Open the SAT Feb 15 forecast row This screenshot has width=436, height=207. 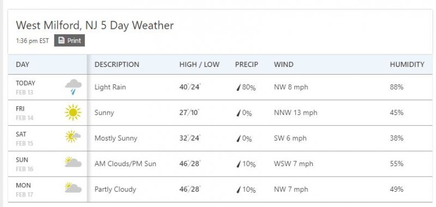point(220,138)
